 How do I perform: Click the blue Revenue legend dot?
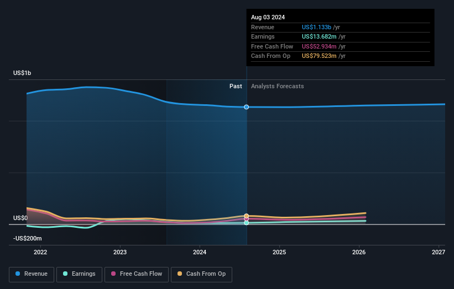click(x=18, y=274)
